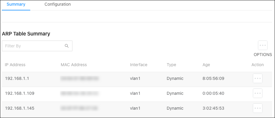Sort by the Age column header

pyautogui.click(x=206, y=65)
